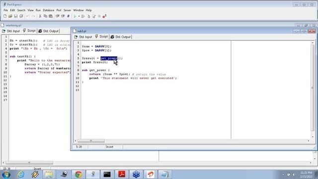318x179 pixels.
Task: Click the step over debug icon
Action: pos(94,16)
